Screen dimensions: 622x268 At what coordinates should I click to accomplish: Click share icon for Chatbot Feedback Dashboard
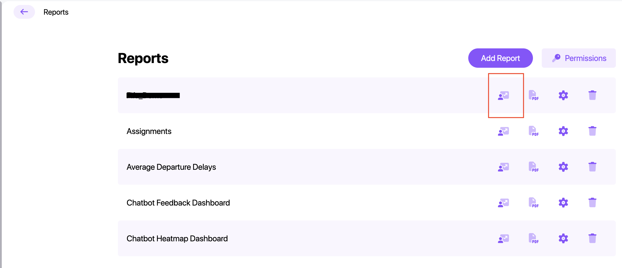[x=503, y=203]
